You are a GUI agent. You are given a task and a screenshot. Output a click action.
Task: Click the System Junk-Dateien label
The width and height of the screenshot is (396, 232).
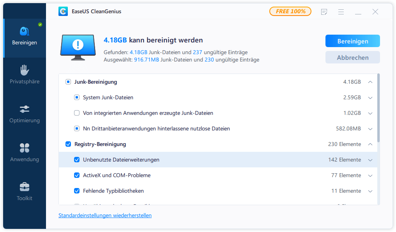(108, 98)
